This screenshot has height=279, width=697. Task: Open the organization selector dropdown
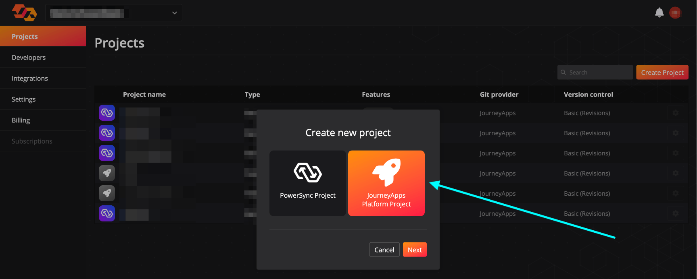[x=114, y=13]
